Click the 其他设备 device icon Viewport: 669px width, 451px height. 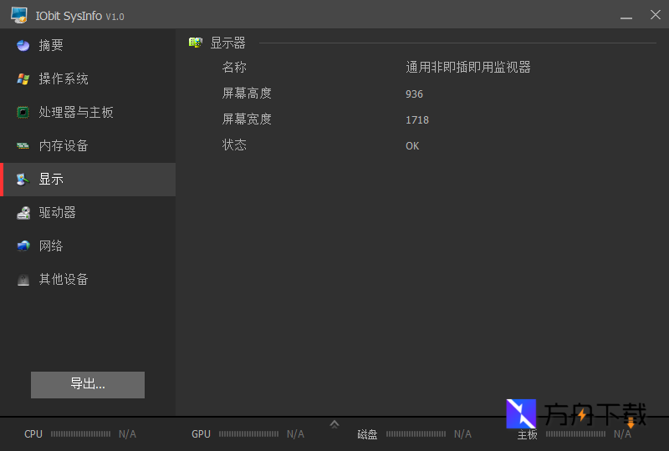[23, 280]
